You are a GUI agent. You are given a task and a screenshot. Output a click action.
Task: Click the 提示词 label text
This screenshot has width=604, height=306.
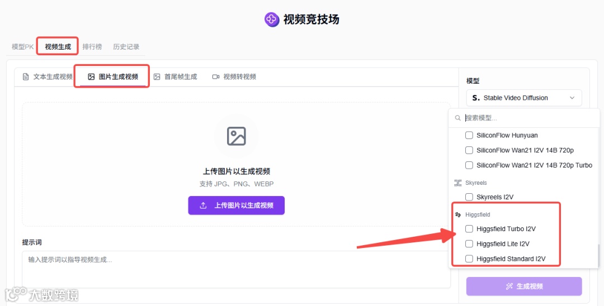(31, 242)
